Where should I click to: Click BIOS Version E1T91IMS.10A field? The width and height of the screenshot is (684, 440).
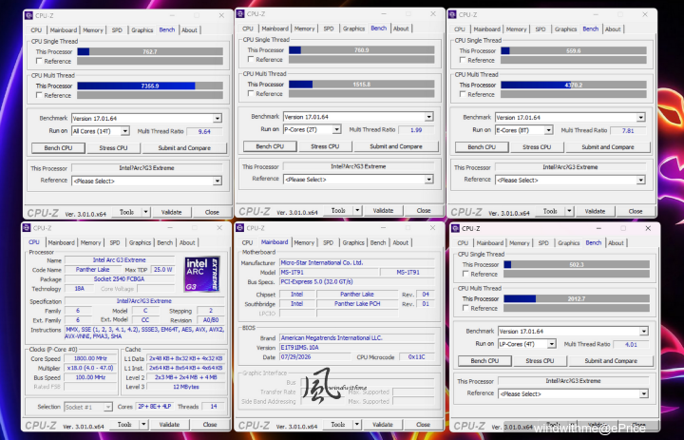coord(357,348)
